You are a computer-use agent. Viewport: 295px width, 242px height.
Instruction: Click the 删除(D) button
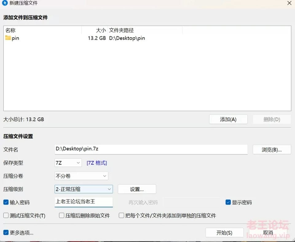(272, 119)
